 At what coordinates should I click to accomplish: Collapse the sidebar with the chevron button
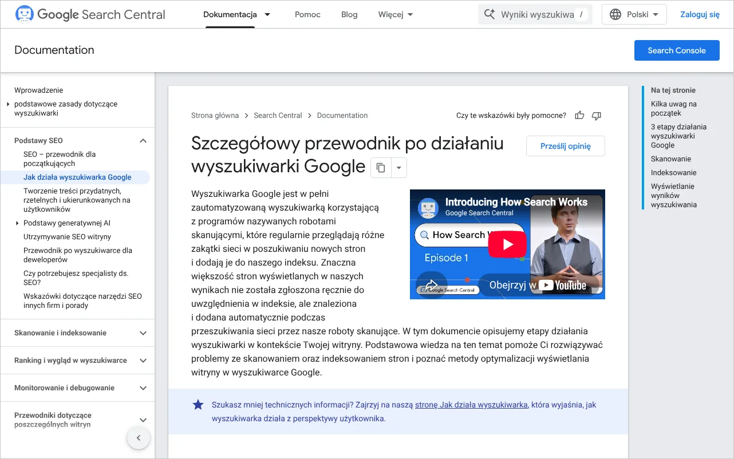pyautogui.click(x=138, y=438)
